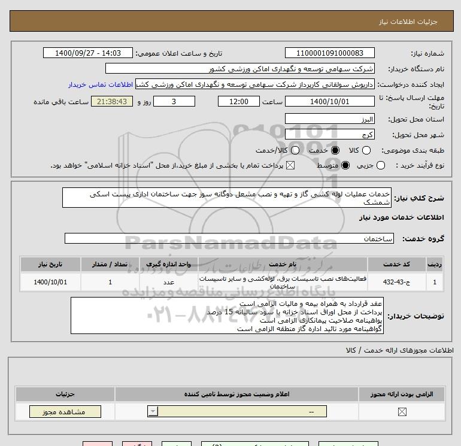The image size is (461, 446).
Task: Expand the permit status dropdown arrow
Action: (x=153, y=411)
